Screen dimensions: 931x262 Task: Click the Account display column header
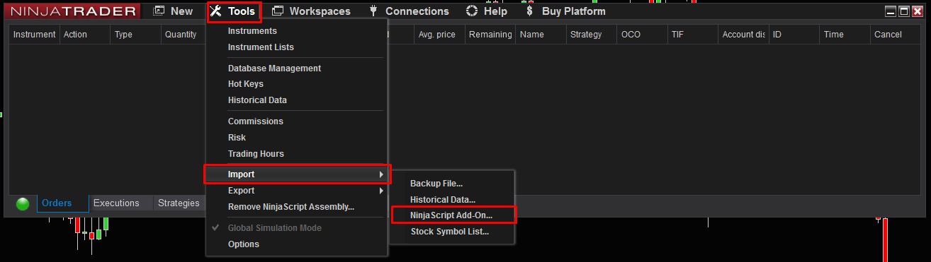coord(744,35)
